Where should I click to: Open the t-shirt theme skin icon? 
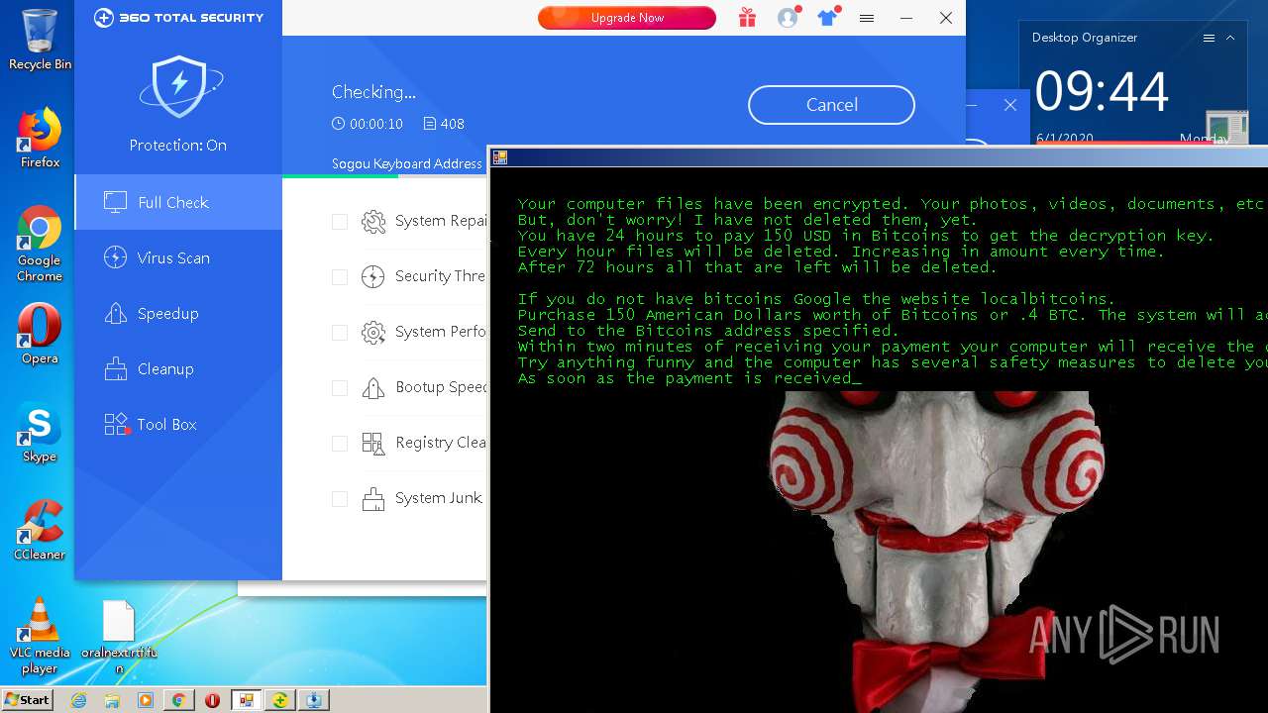pyautogui.click(x=827, y=18)
